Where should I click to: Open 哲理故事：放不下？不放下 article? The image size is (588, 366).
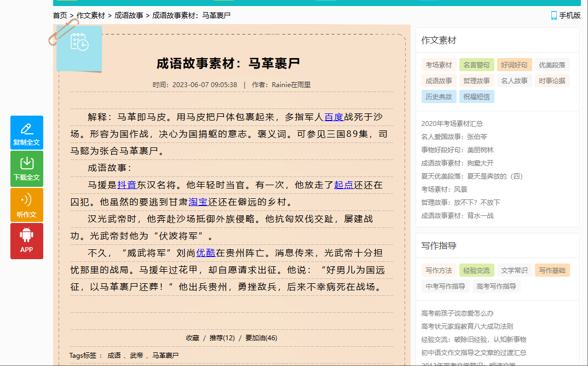click(x=460, y=202)
